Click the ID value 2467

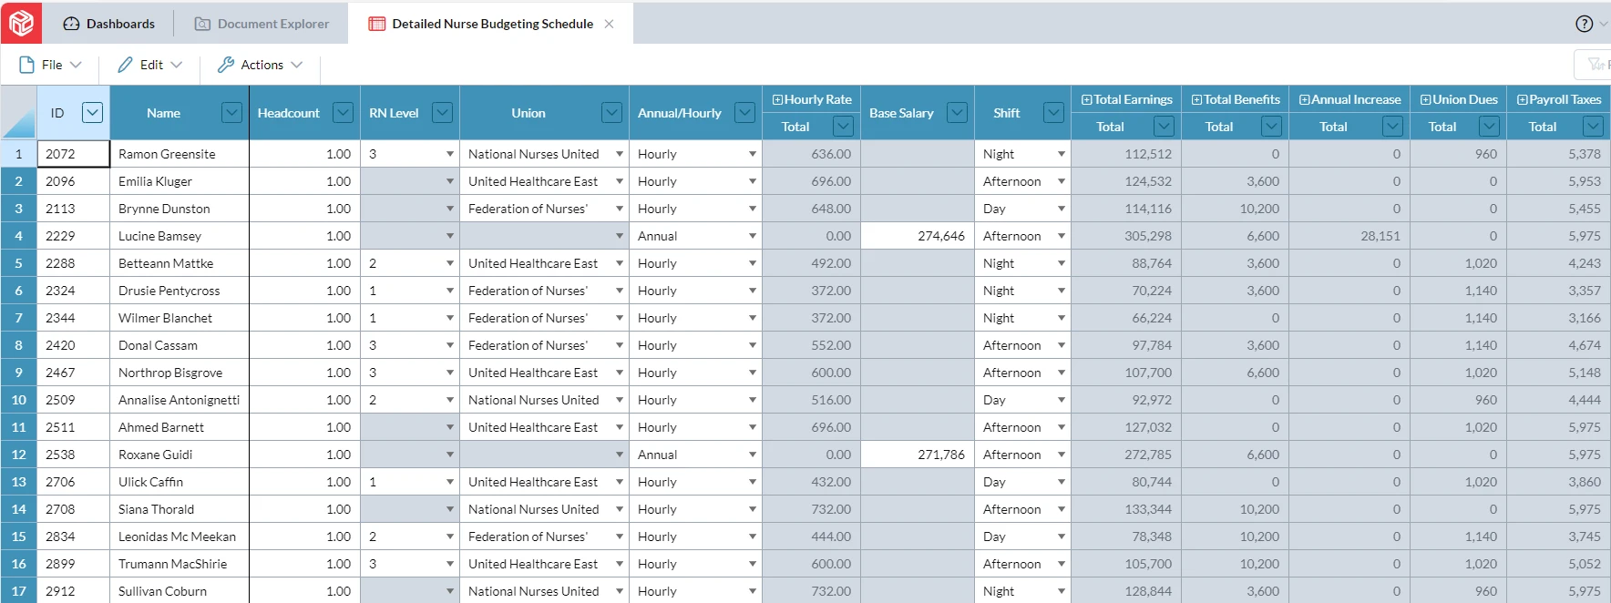(60, 373)
